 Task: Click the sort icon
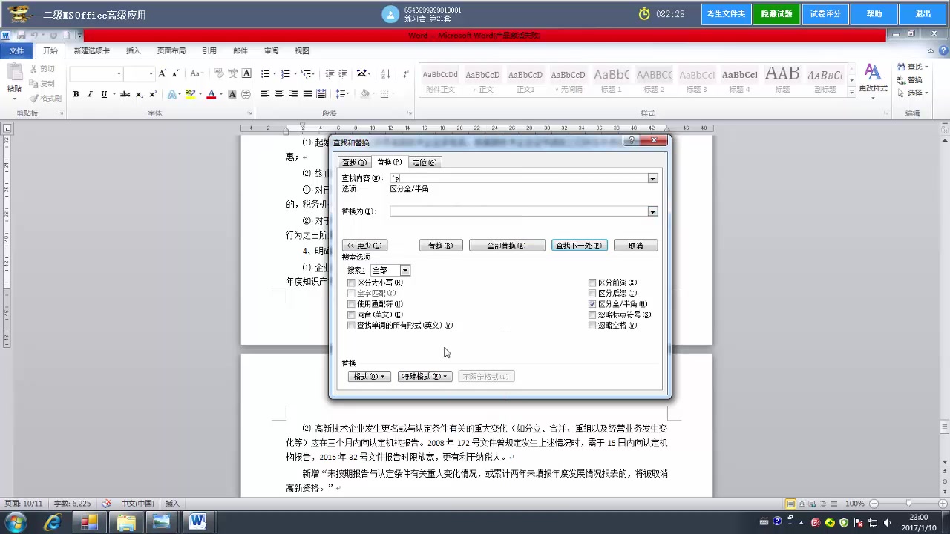tap(385, 73)
